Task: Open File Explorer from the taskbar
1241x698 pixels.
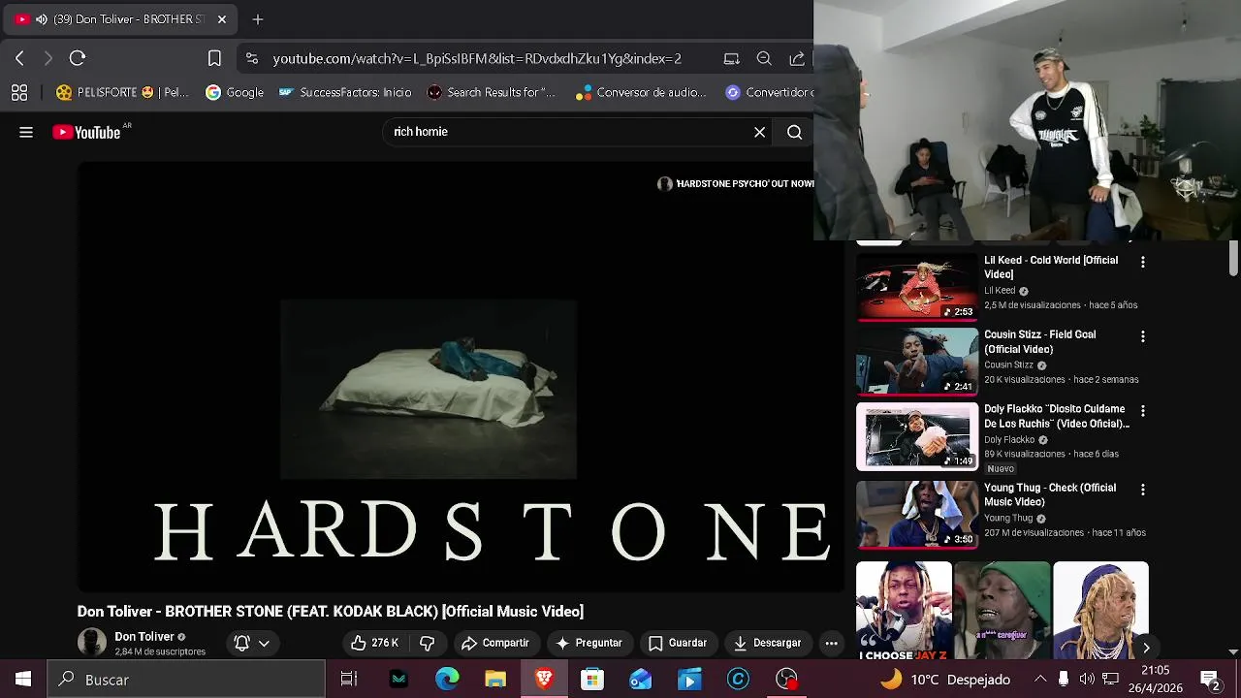Action: tap(495, 680)
